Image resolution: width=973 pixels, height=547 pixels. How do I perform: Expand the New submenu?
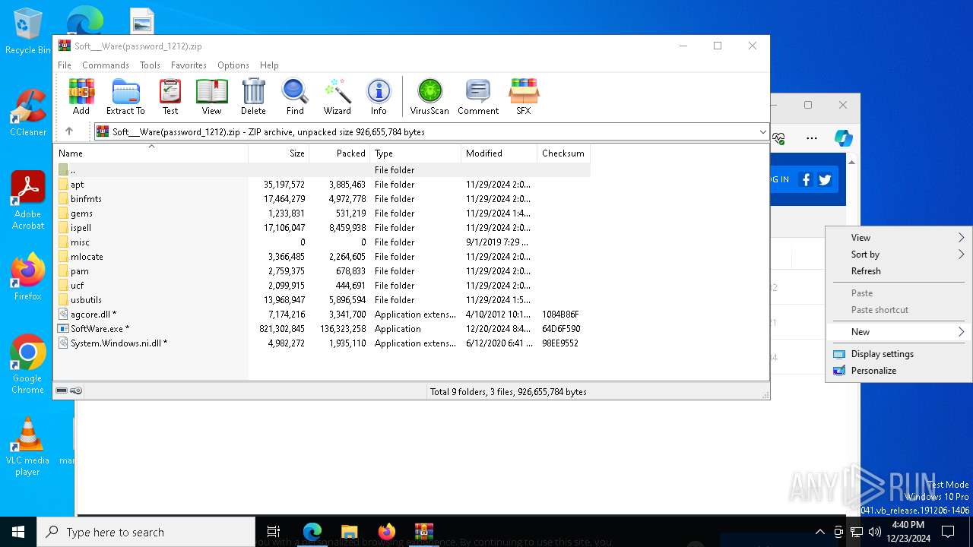(898, 332)
